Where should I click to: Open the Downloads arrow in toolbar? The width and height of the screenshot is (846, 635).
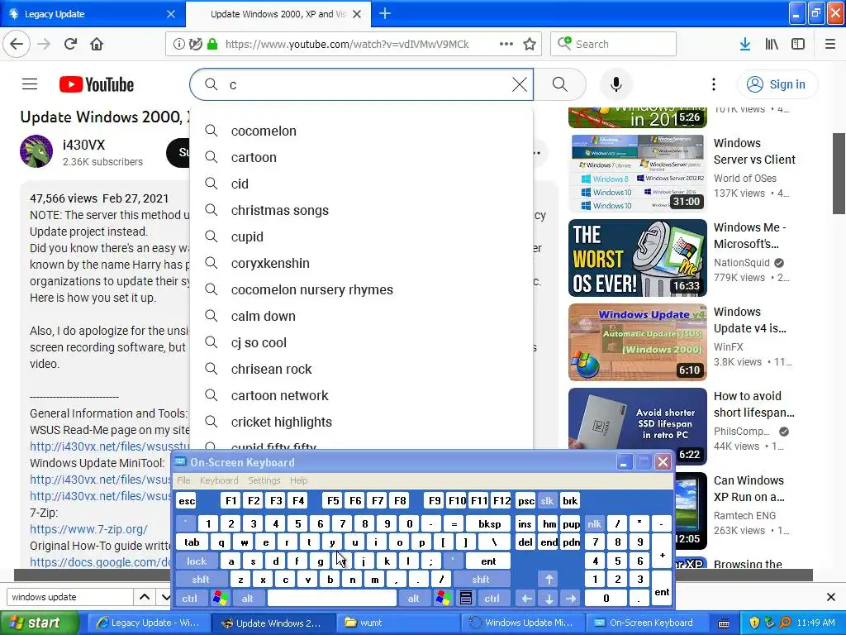point(745,45)
